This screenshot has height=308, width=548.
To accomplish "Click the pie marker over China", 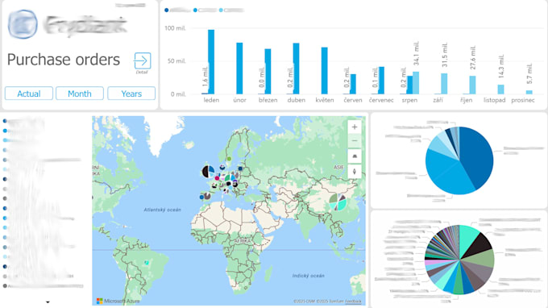I will 338,202.
